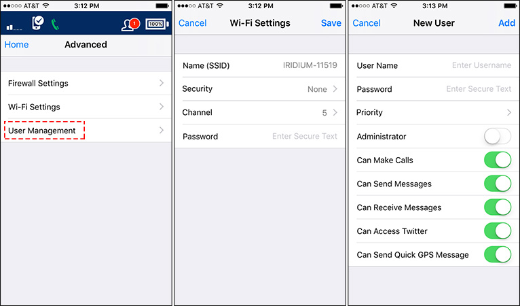Open the Firewall Settings chevron arrow
This screenshot has width=520, height=306.
(162, 83)
